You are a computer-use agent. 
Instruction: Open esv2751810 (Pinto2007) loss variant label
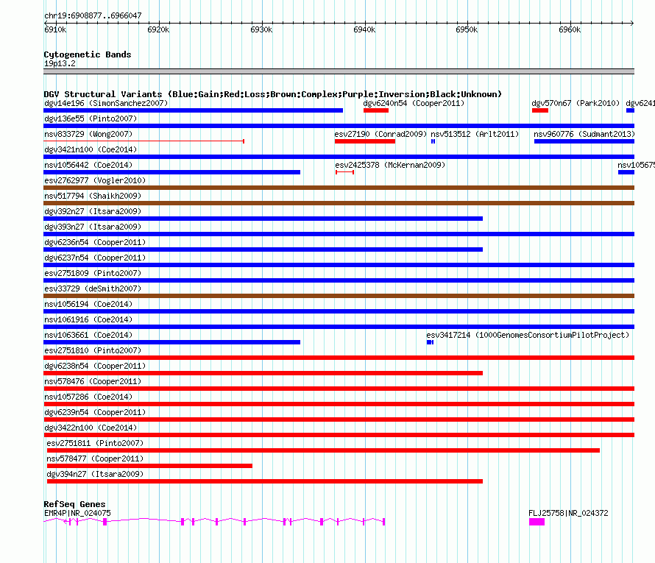(x=93, y=350)
